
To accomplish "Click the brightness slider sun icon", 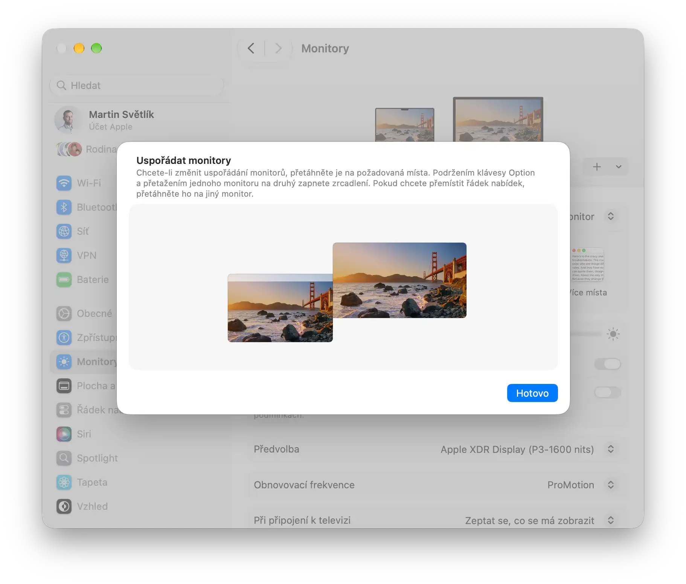I will pyautogui.click(x=613, y=334).
